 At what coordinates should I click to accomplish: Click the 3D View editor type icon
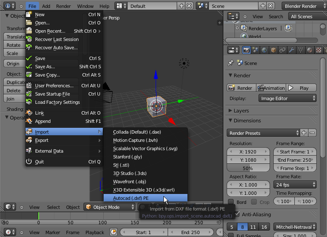pyautogui.click(x=10, y=207)
